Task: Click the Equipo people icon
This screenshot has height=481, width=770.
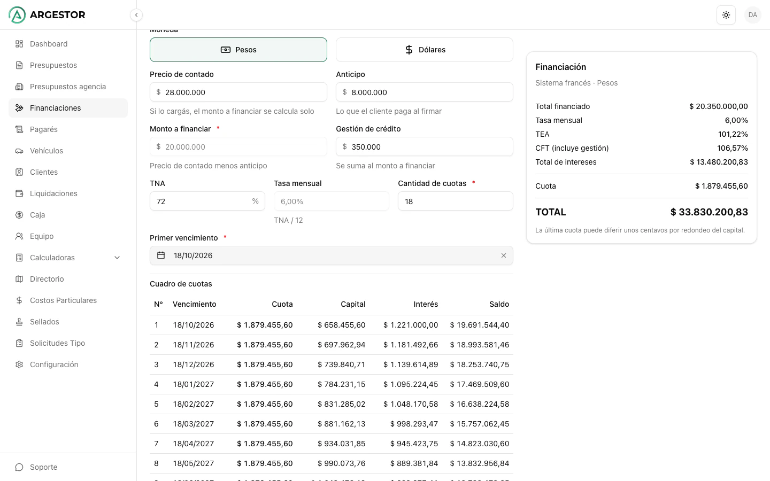Action: [19, 236]
